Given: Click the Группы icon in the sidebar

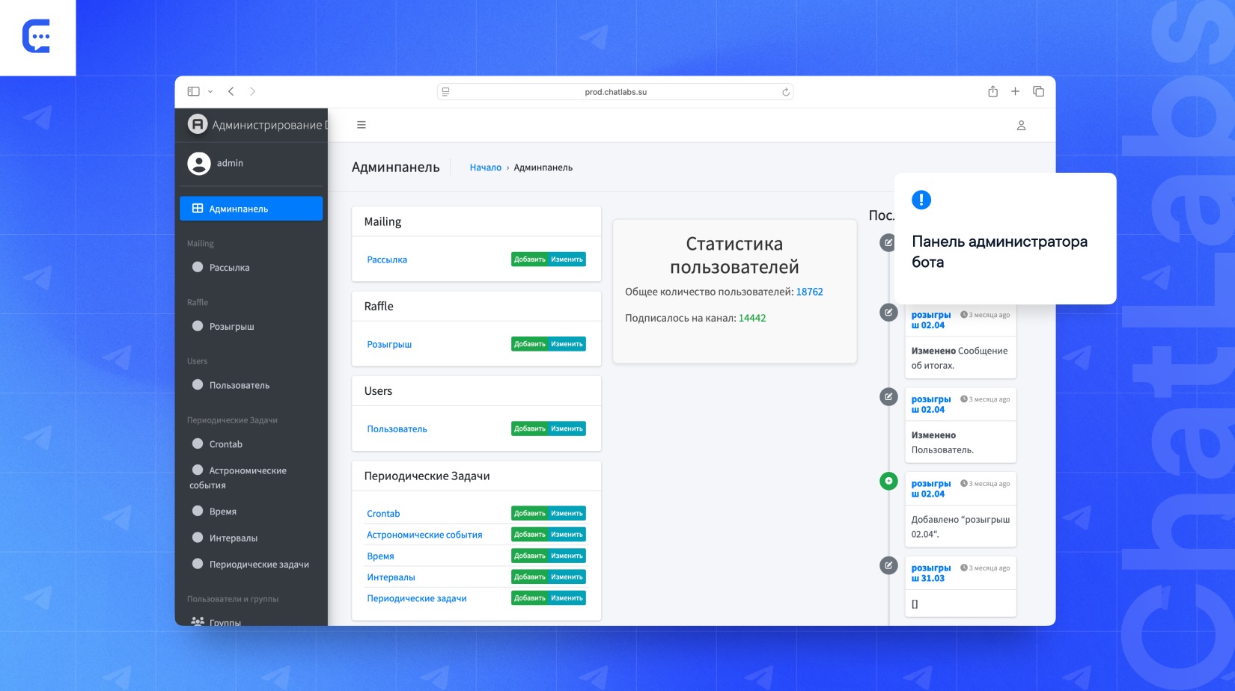Looking at the screenshot, I should (197, 621).
